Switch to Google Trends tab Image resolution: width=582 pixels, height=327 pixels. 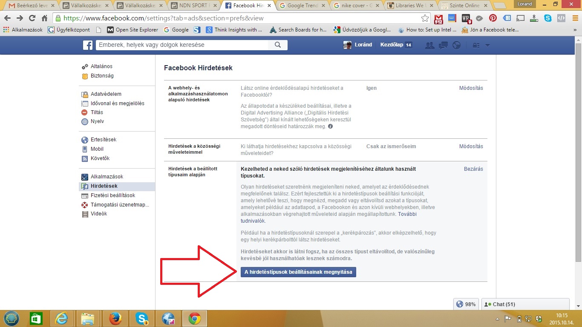coord(303,6)
